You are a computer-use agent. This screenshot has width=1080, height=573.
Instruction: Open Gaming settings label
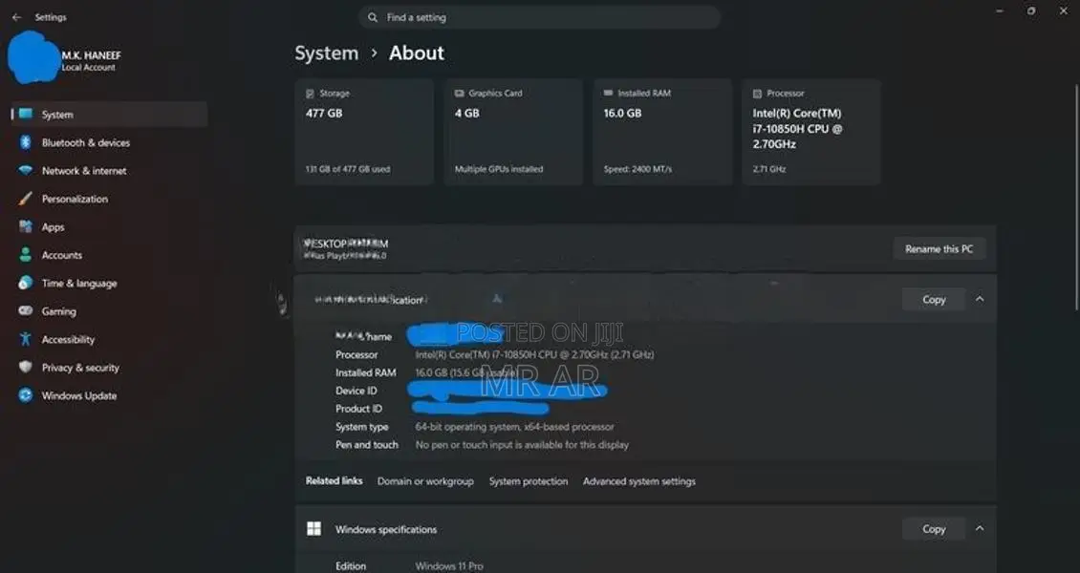58,311
